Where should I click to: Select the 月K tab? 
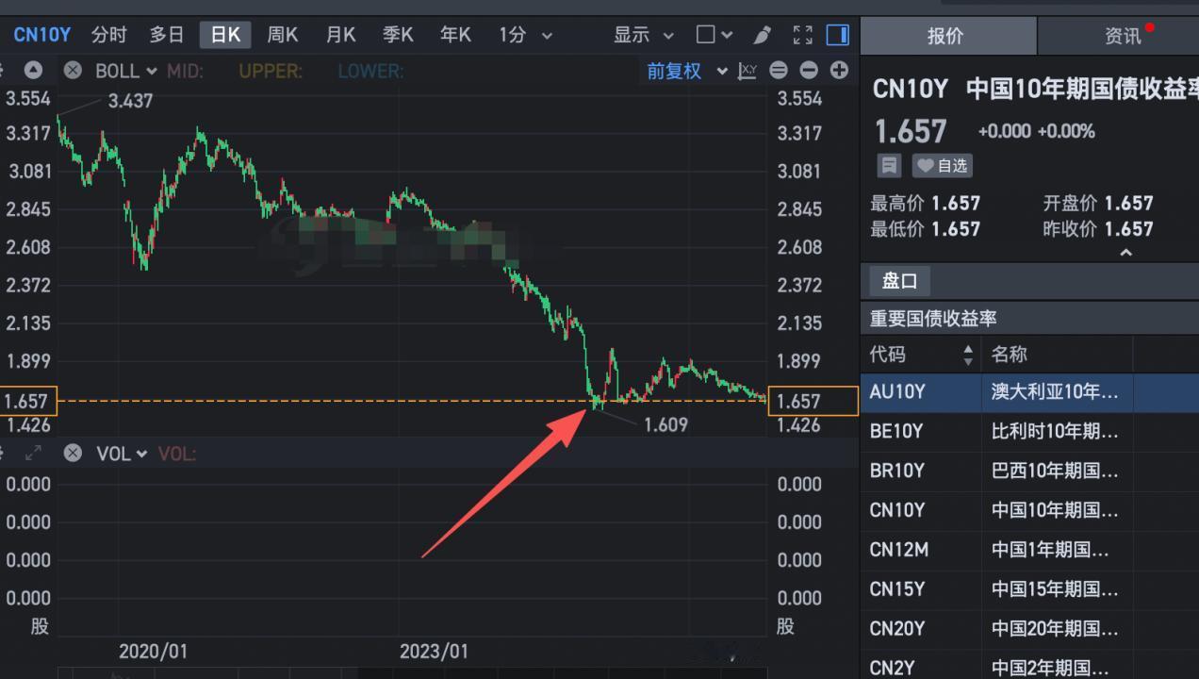pos(340,36)
